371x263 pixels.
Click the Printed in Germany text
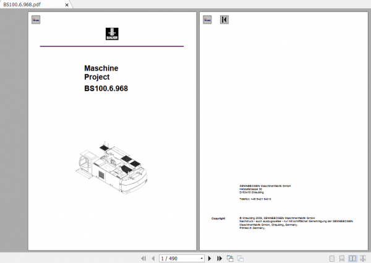coord(252,228)
